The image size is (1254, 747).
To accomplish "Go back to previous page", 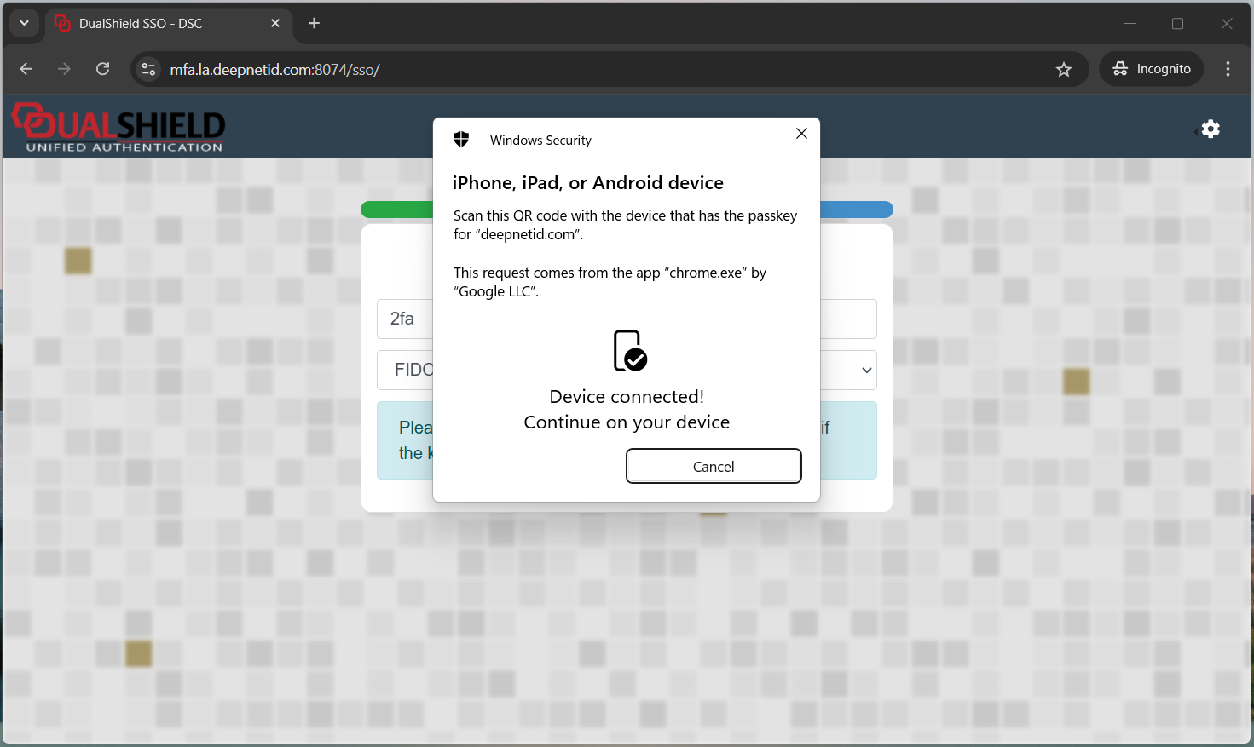I will [x=26, y=69].
